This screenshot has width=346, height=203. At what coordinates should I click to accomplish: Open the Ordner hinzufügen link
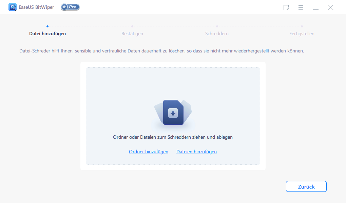[149, 152]
